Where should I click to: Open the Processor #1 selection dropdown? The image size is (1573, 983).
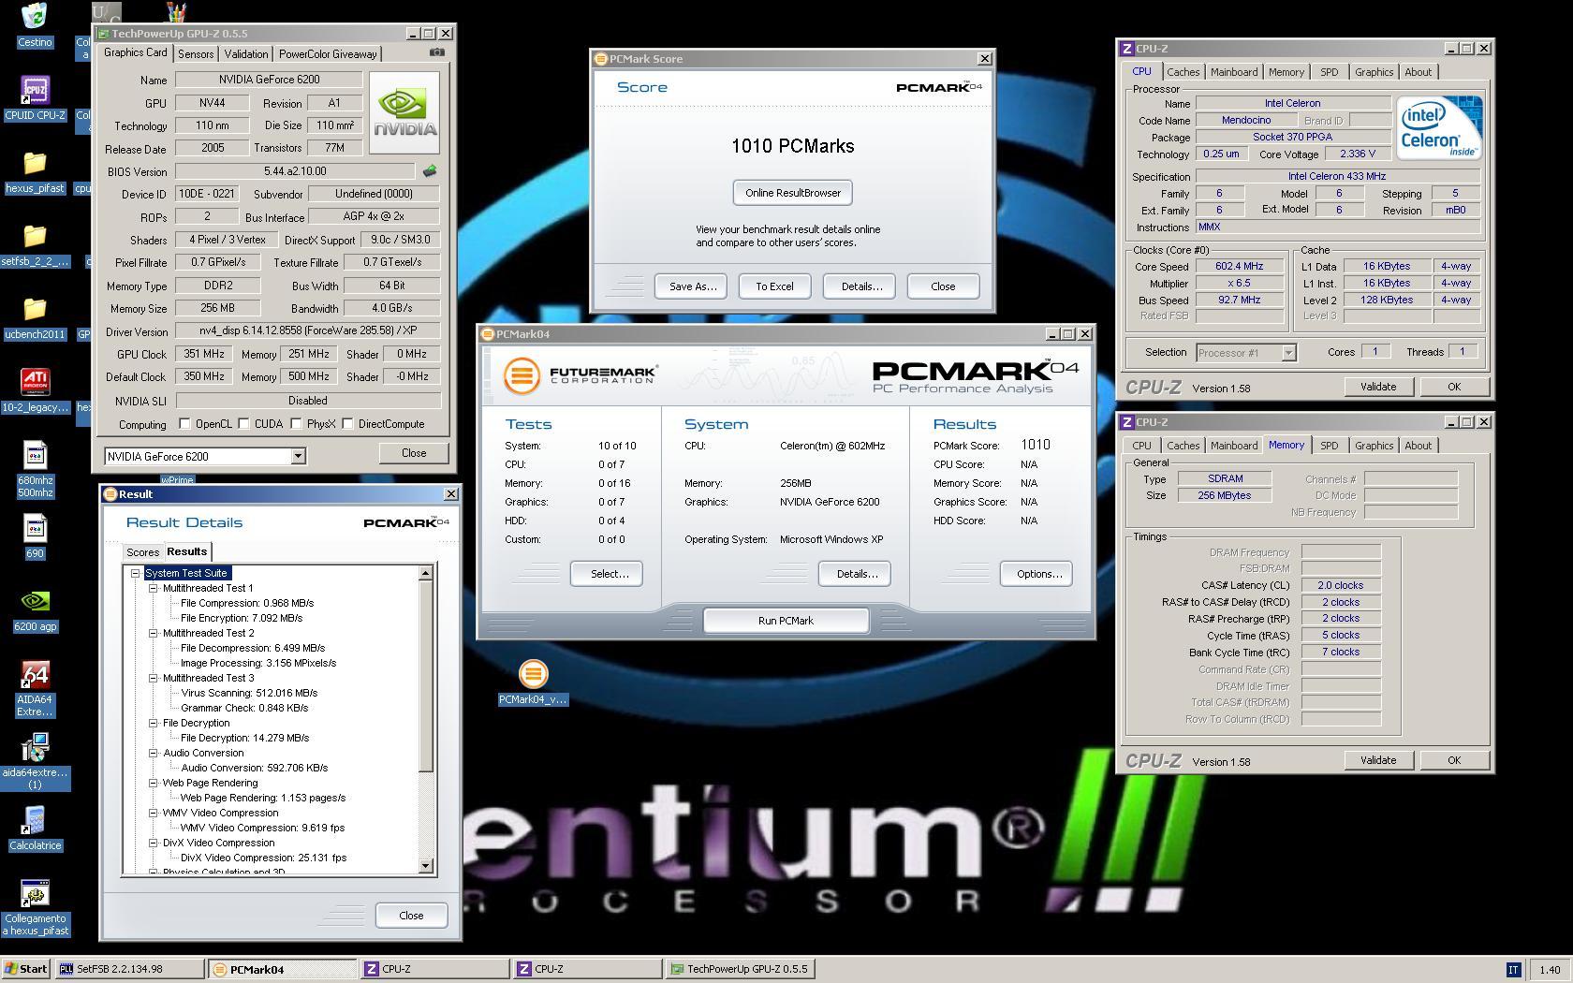1288,353
